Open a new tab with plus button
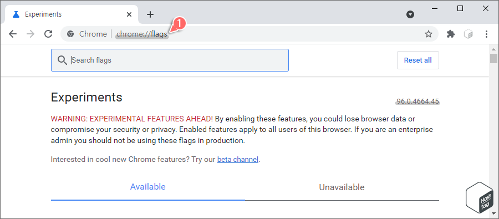The image size is (499, 219). (150, 14)
